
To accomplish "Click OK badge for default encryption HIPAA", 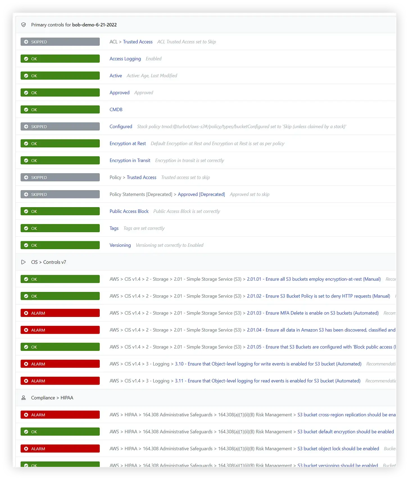I will [x=60, y=432].
